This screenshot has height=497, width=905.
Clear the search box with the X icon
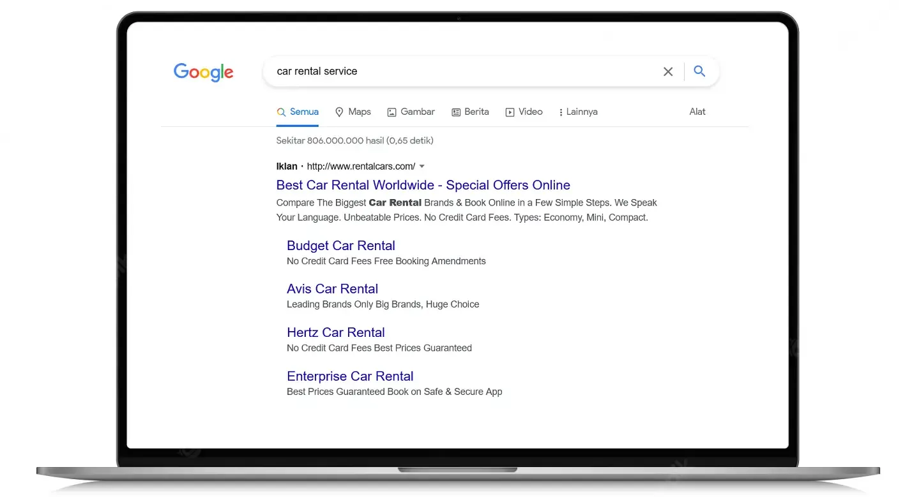[x=668, y=71]
